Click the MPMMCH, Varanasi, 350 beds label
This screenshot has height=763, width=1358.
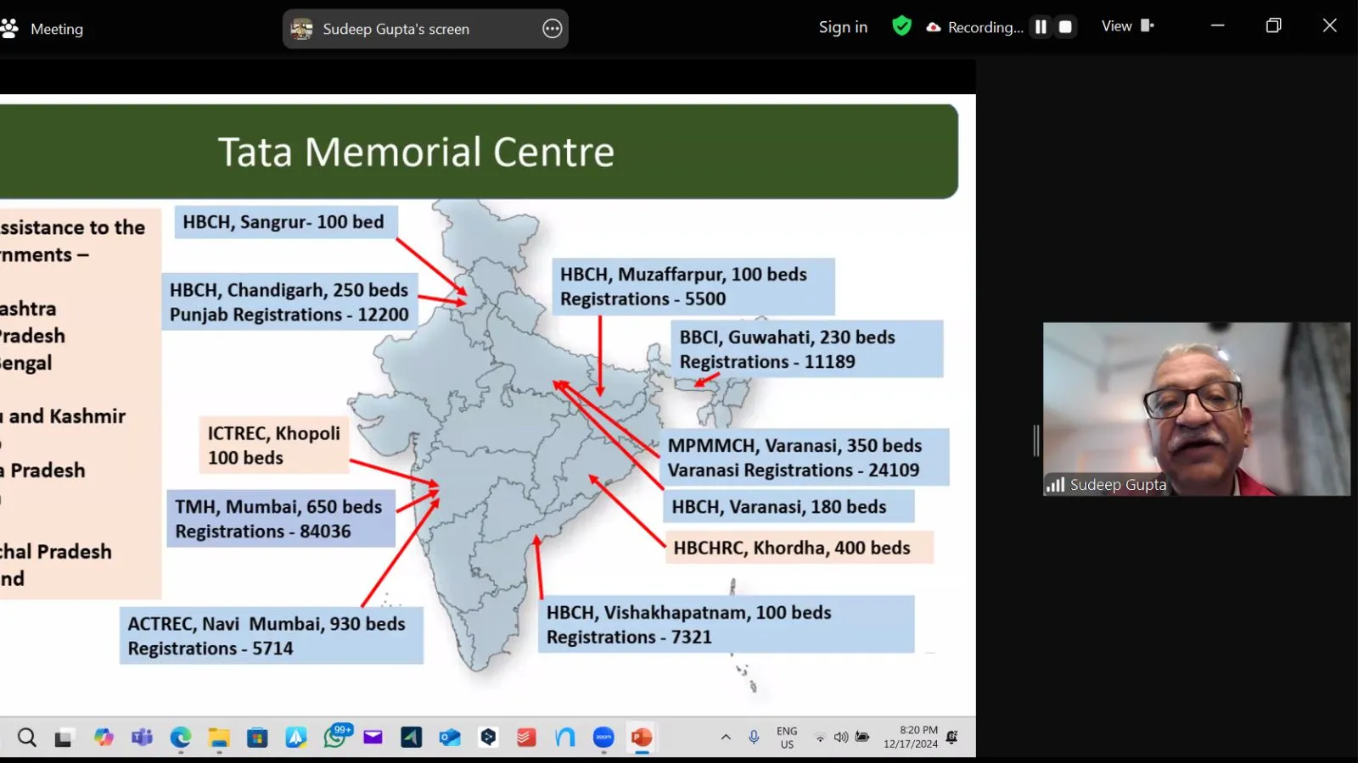tap(804, 458)
